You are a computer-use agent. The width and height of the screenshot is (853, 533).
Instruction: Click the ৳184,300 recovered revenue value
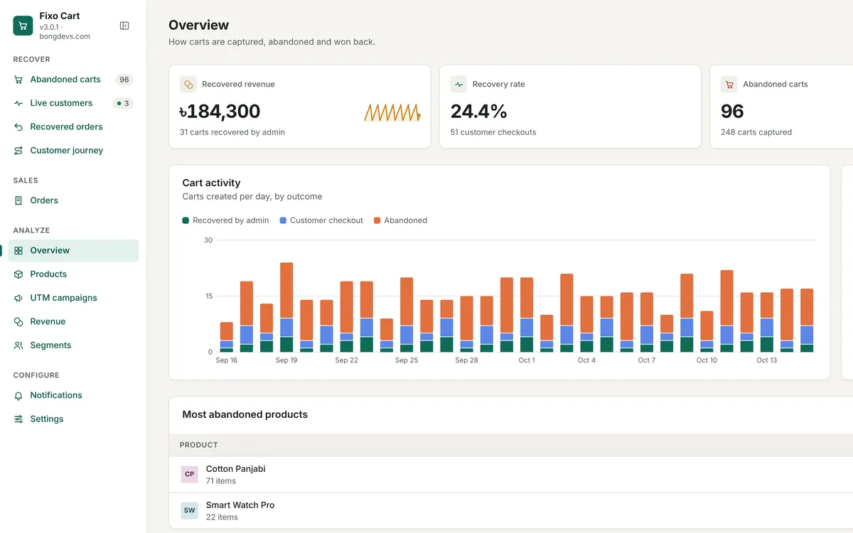click(x=220, y=112)
